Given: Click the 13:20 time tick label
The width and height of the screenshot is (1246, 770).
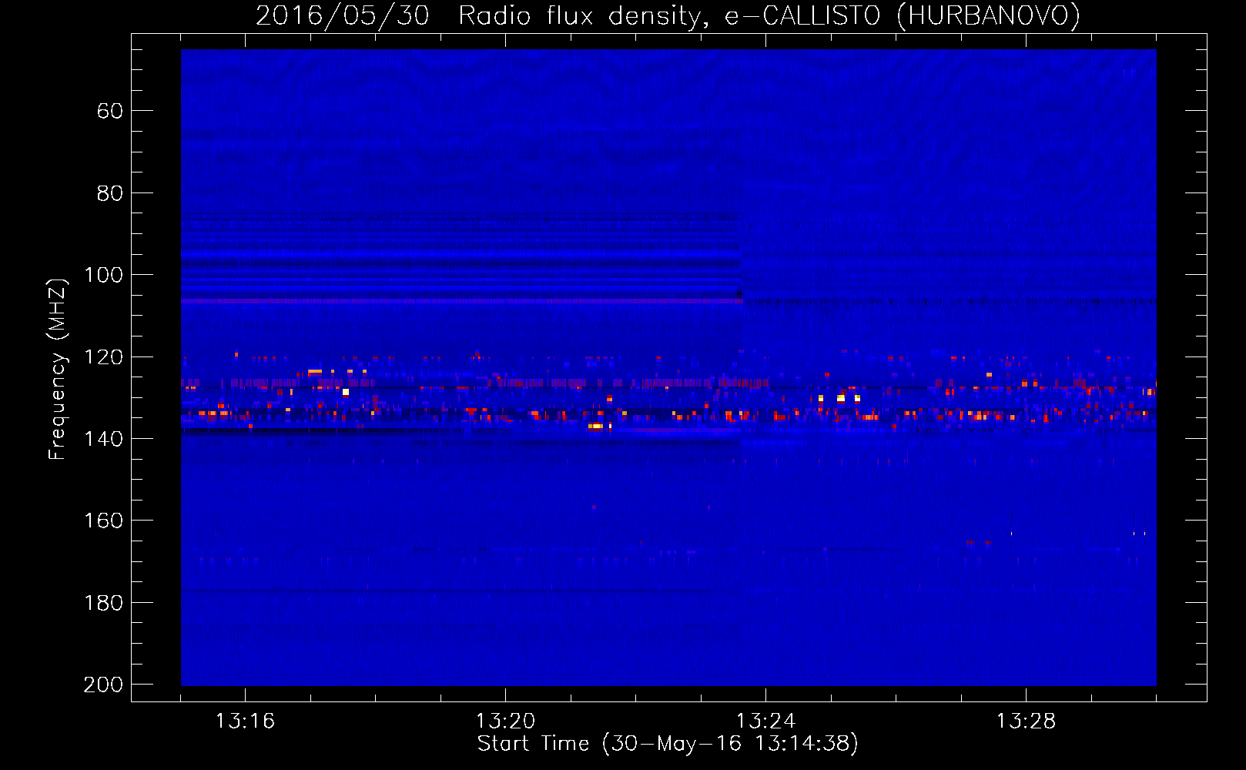Looking at the screenshot, I should coord(505,721).
